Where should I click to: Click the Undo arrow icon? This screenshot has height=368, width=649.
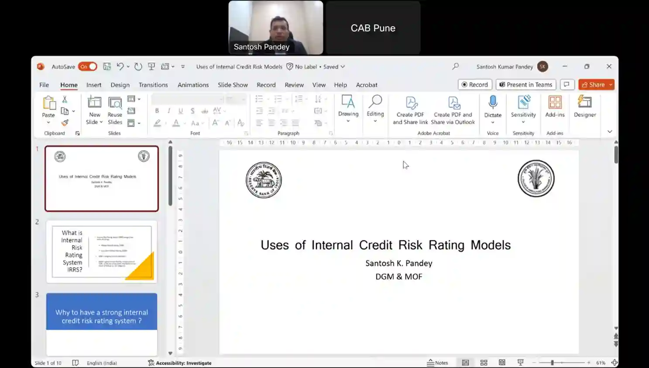pos(120,66)
